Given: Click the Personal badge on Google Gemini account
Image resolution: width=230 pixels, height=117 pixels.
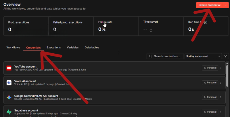Looking at the screenshot, I should (210, 97).
